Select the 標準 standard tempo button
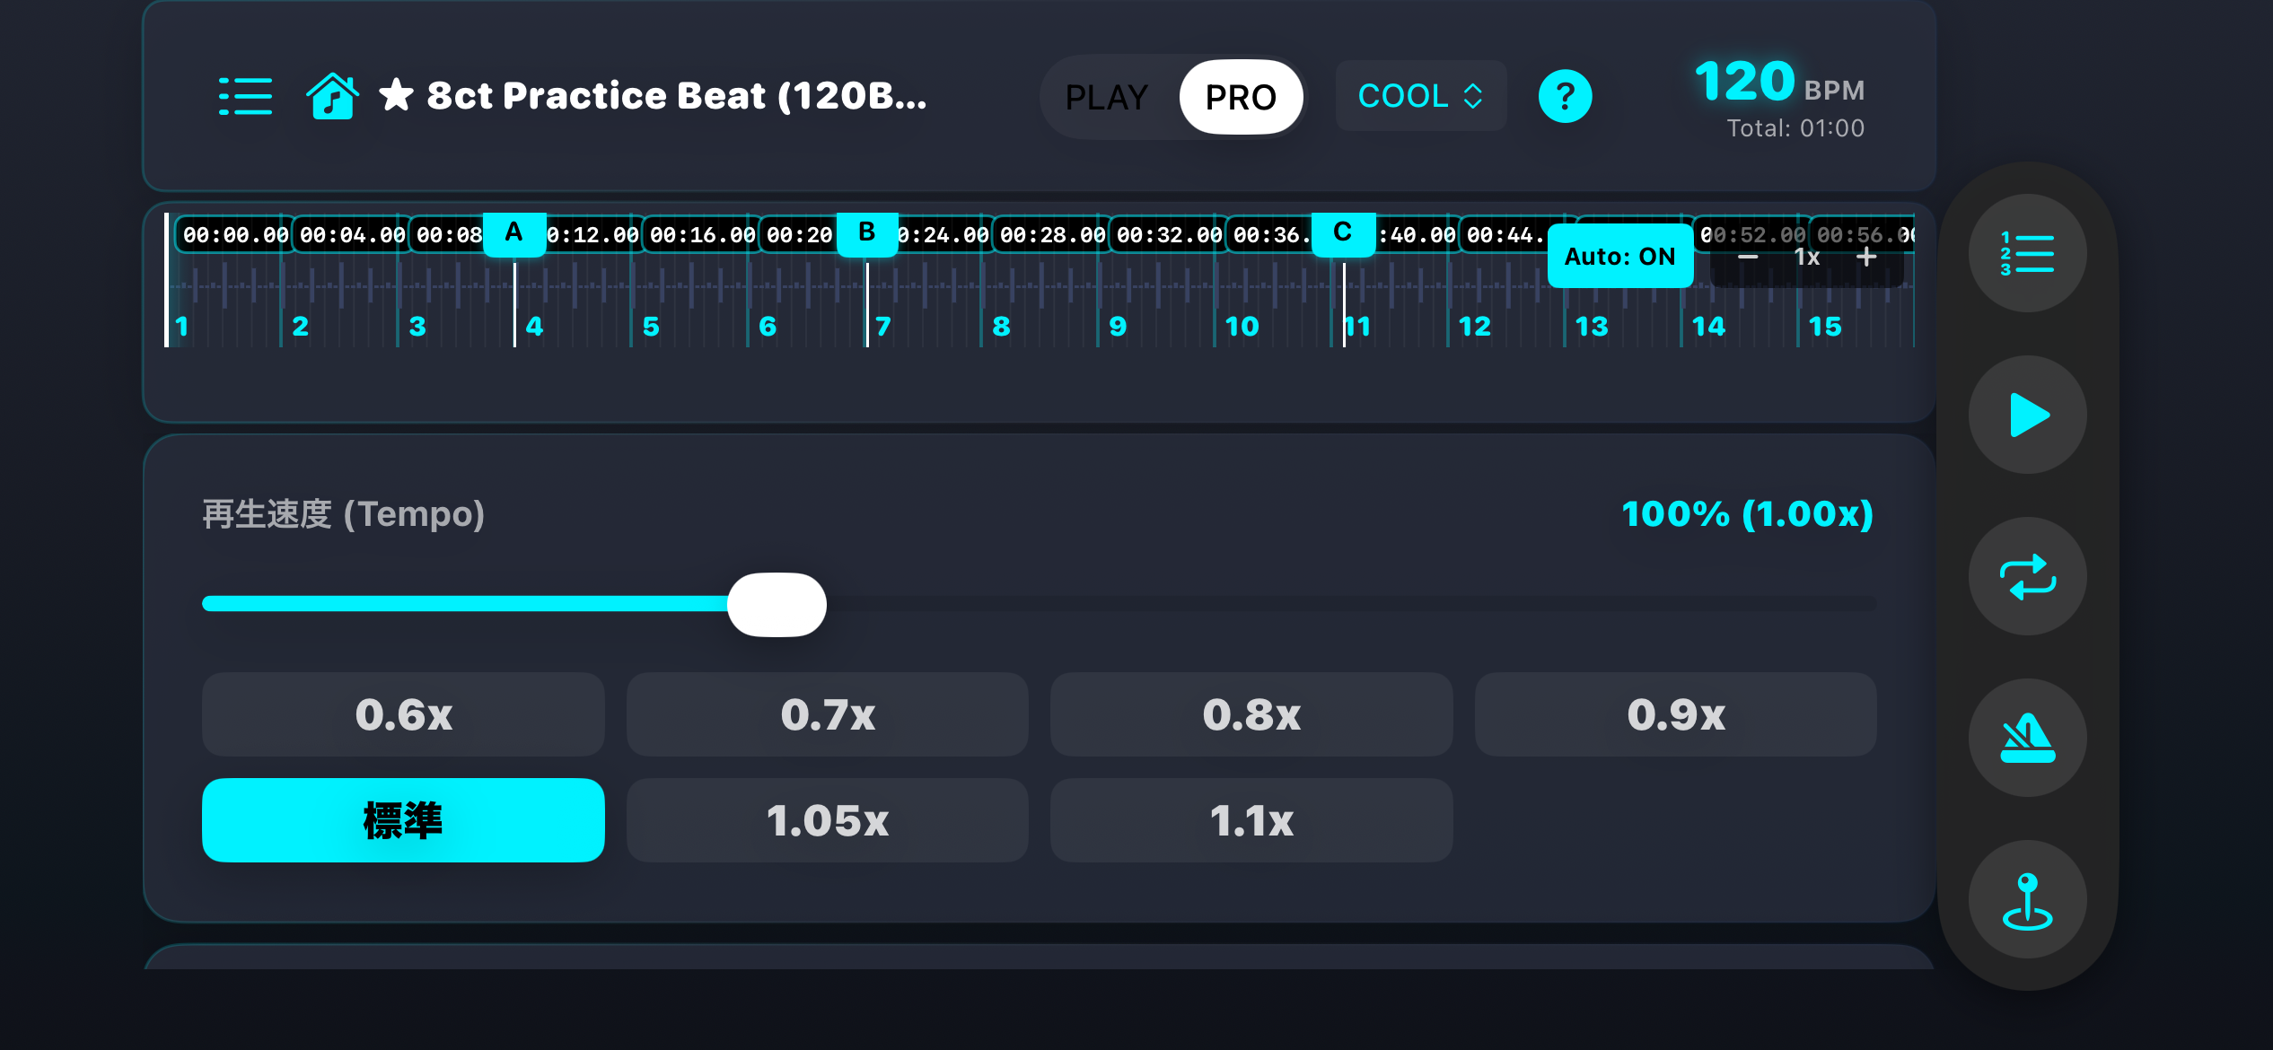This screenshot has width=2273, height=1050. [403, 820]
